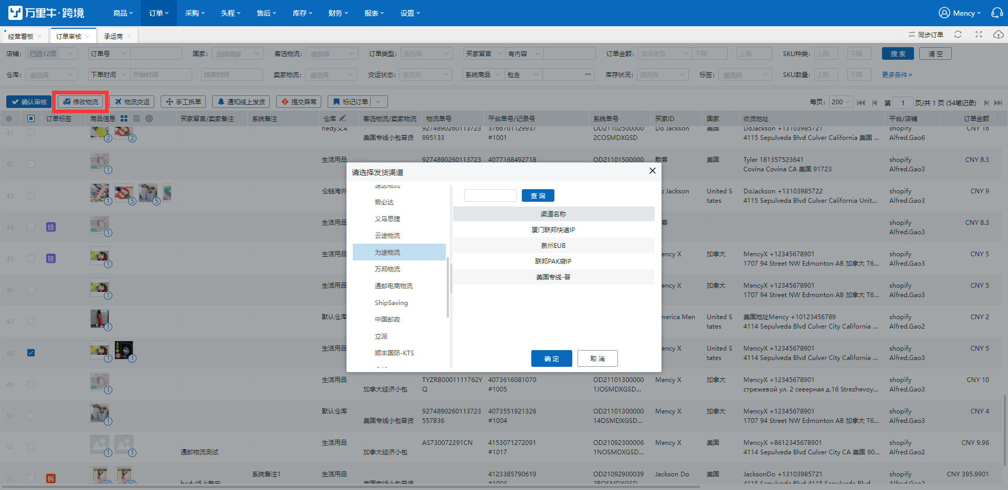Click the 确定 confirm button in dialog

(551, 358)
